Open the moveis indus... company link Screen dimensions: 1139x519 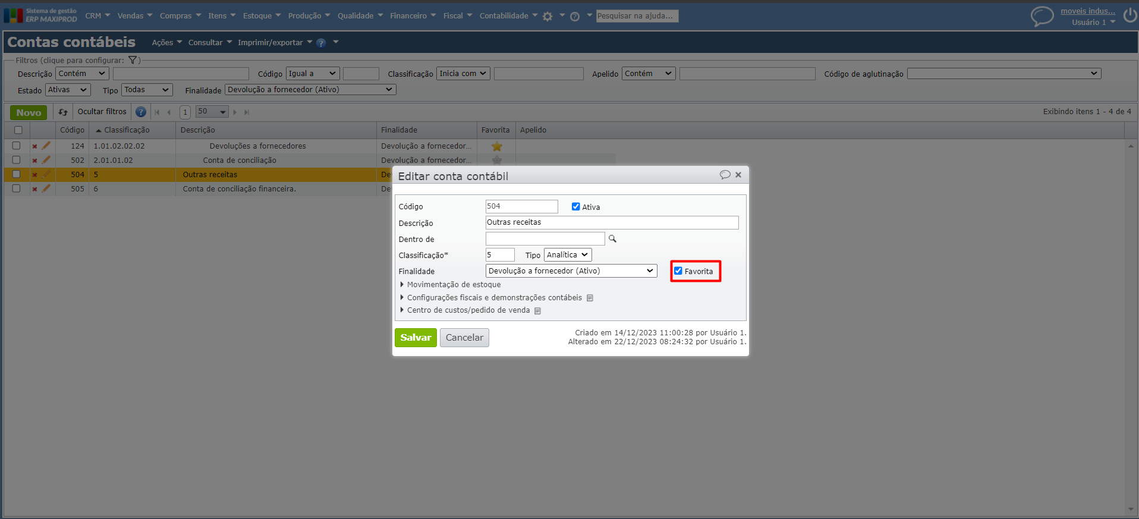tap(1088, 11)
